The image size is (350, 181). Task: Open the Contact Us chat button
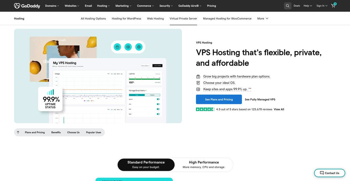(329, 173)
